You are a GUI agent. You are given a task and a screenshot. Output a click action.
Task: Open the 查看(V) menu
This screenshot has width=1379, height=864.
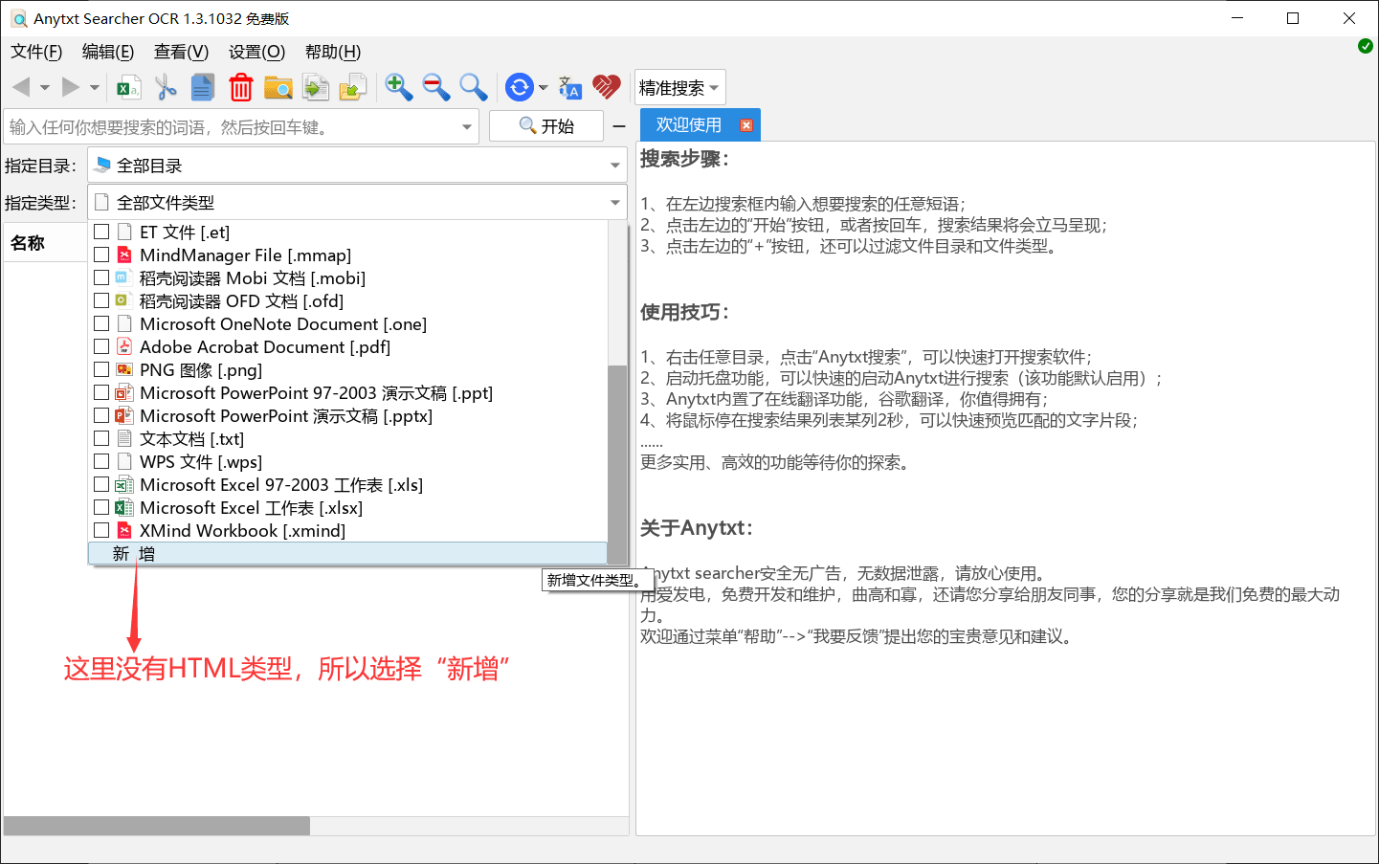coord(181,52)
